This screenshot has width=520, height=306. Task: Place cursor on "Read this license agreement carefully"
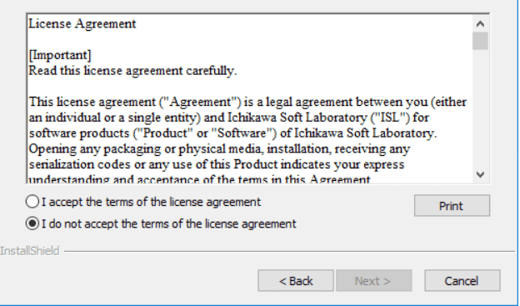132,71
